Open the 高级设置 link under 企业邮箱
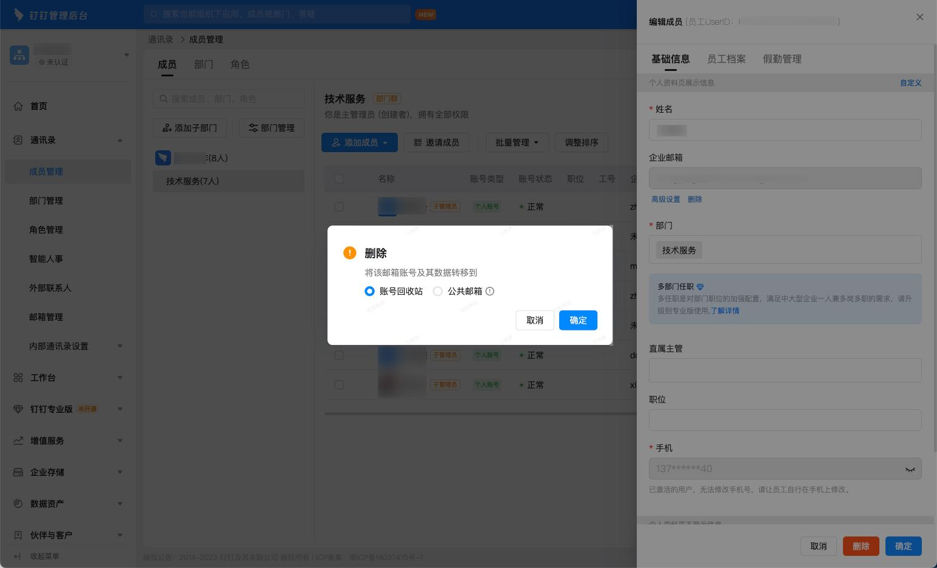Viewport: 937px width, 568px height. click(x=666, y=199)
